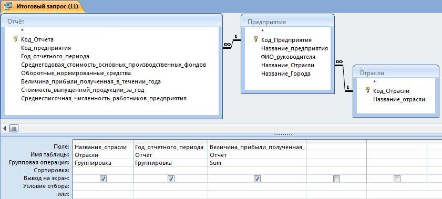Screen dimensions: 442x199
Task: Select Код_Предприятия field in Предприятия table
Action: [286, 40]
